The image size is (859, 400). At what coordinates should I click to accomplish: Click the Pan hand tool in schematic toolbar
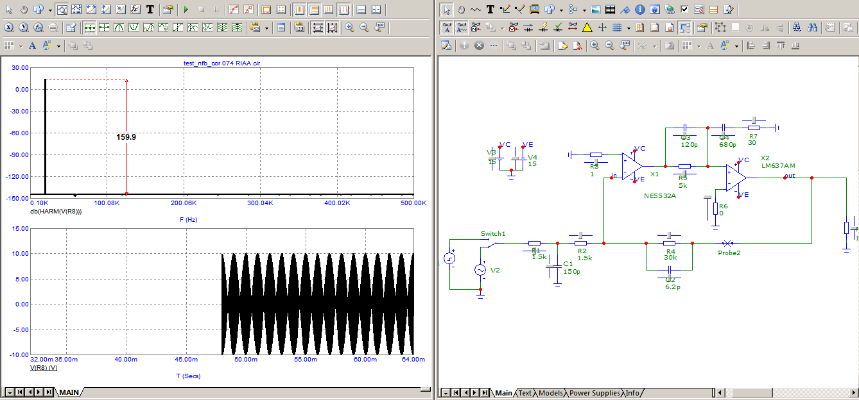[x=461, y=10]
